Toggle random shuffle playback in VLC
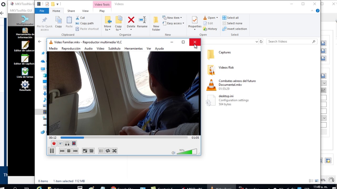Viewport: 337px width, 189px height. 114,151
